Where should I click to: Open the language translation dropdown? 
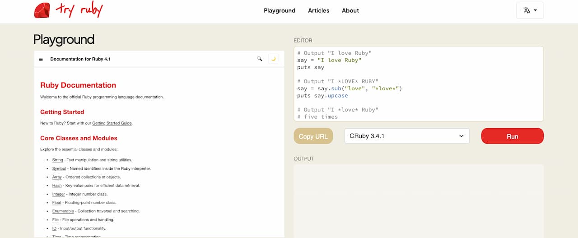(530, 10)
